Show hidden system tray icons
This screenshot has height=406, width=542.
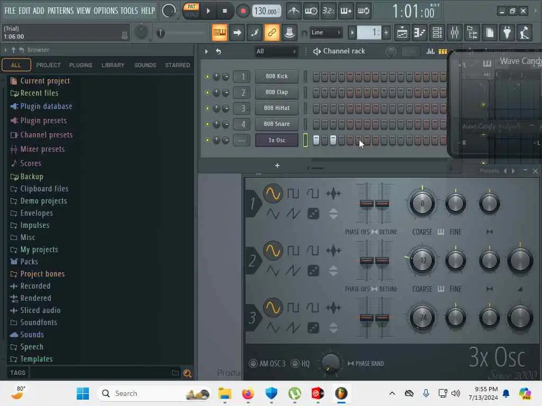(392, 393)
